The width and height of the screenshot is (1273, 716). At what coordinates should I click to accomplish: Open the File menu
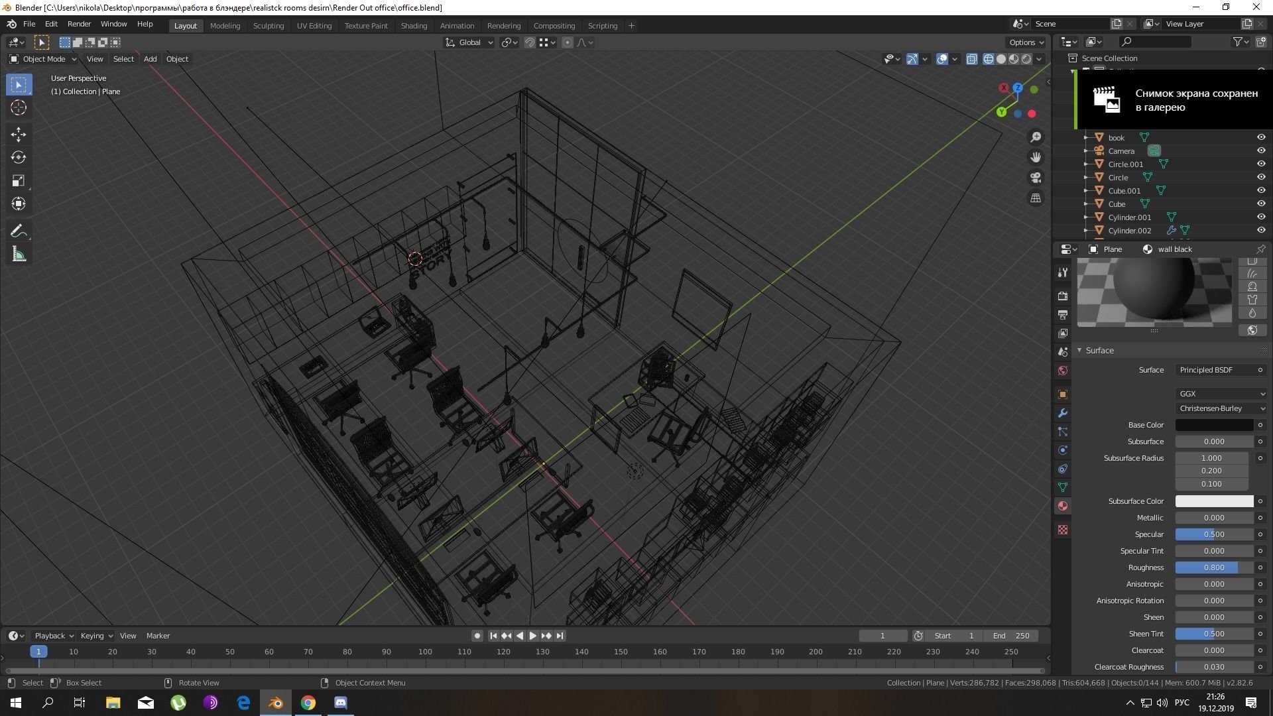[x=29, y=24]
